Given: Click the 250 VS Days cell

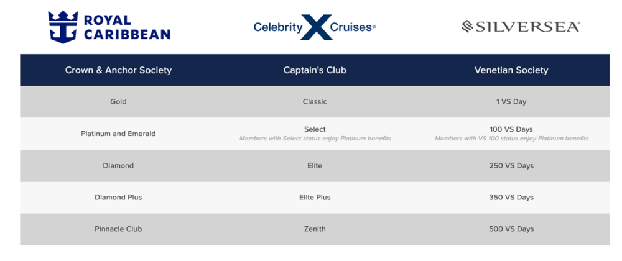Looking at the screenshot, I should 511,166.
